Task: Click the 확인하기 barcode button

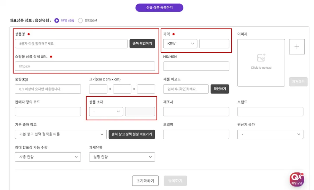Action: point(220,89)
